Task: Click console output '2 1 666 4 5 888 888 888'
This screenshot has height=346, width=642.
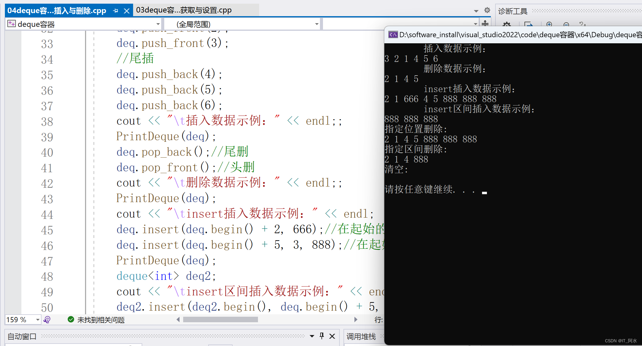Action: click(x=441, y=99)
